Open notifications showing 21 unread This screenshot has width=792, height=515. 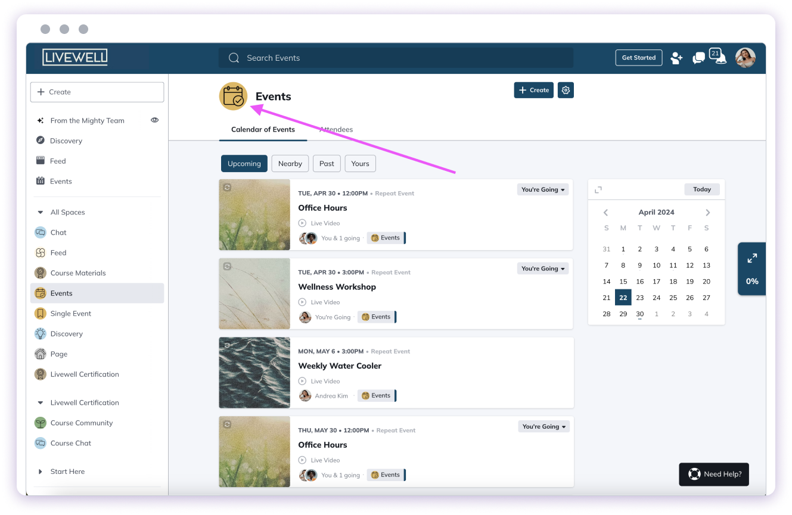click(719, 58)
